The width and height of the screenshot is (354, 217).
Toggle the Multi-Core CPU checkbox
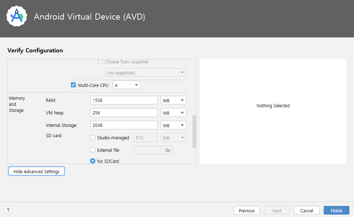pos(73,85)
